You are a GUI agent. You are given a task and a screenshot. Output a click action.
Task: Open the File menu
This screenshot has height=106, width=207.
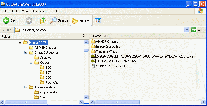tap(5, 11)
